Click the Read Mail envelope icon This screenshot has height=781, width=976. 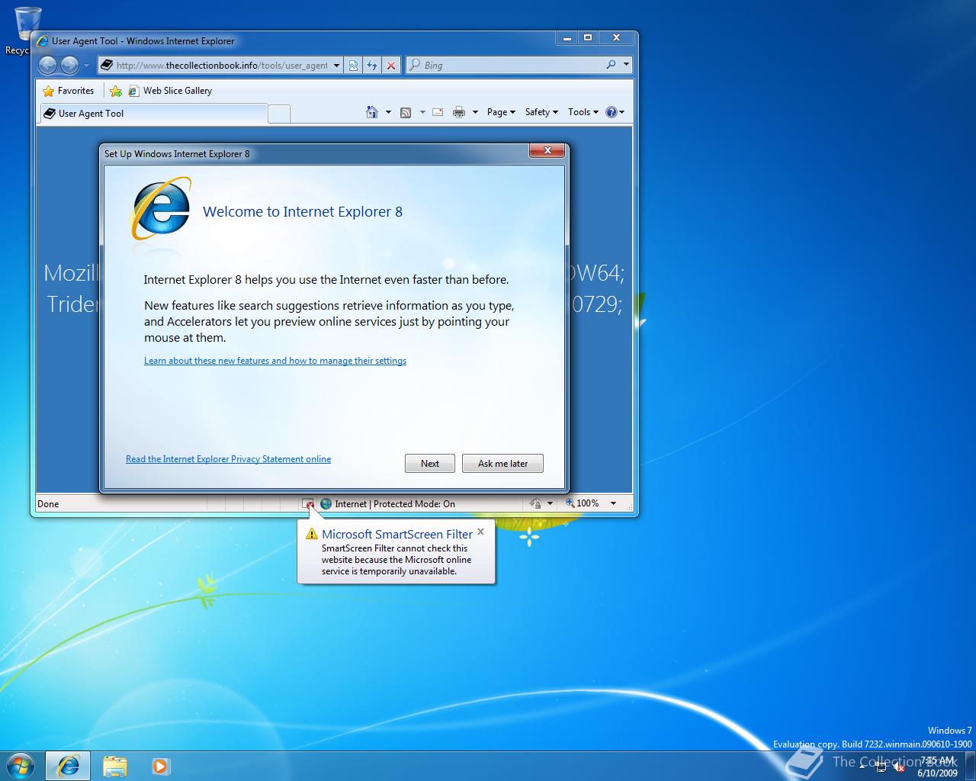438,112
